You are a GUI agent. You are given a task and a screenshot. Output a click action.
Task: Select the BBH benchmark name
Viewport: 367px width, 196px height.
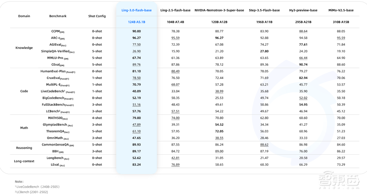point(58,151)
